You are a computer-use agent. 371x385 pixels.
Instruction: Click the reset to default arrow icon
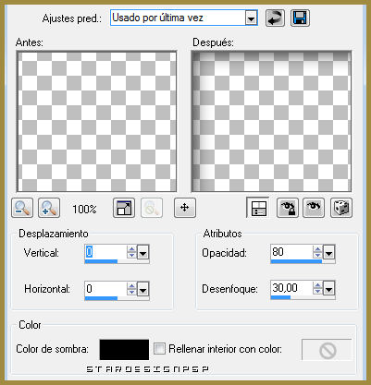point(275,18)
